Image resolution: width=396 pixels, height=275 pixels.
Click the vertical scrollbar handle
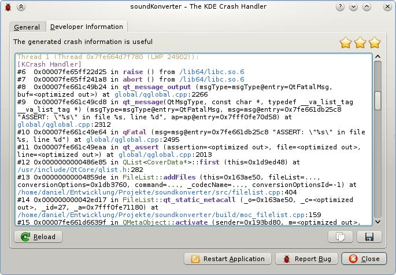pos(378,98)
